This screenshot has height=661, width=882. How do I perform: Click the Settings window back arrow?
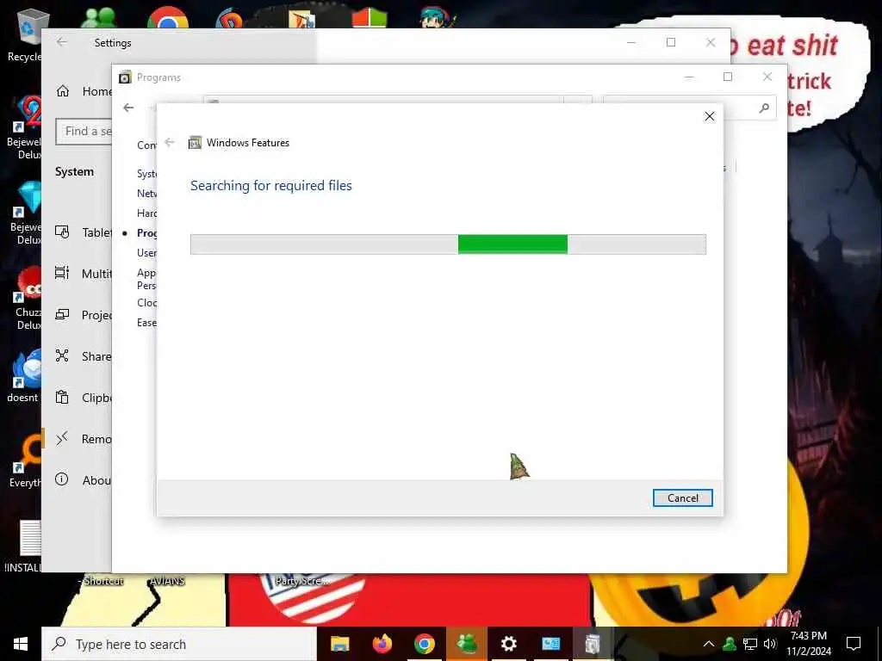62,42
